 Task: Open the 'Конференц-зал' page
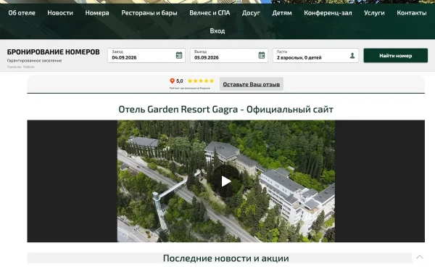[328, 13]
